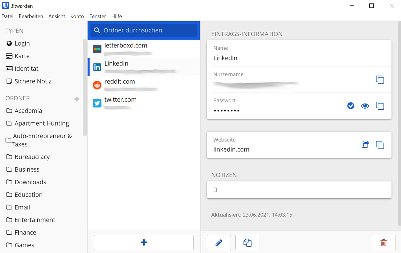Reveal the password with the eye toggle
401x253 pixels.
tap(365, 106)
